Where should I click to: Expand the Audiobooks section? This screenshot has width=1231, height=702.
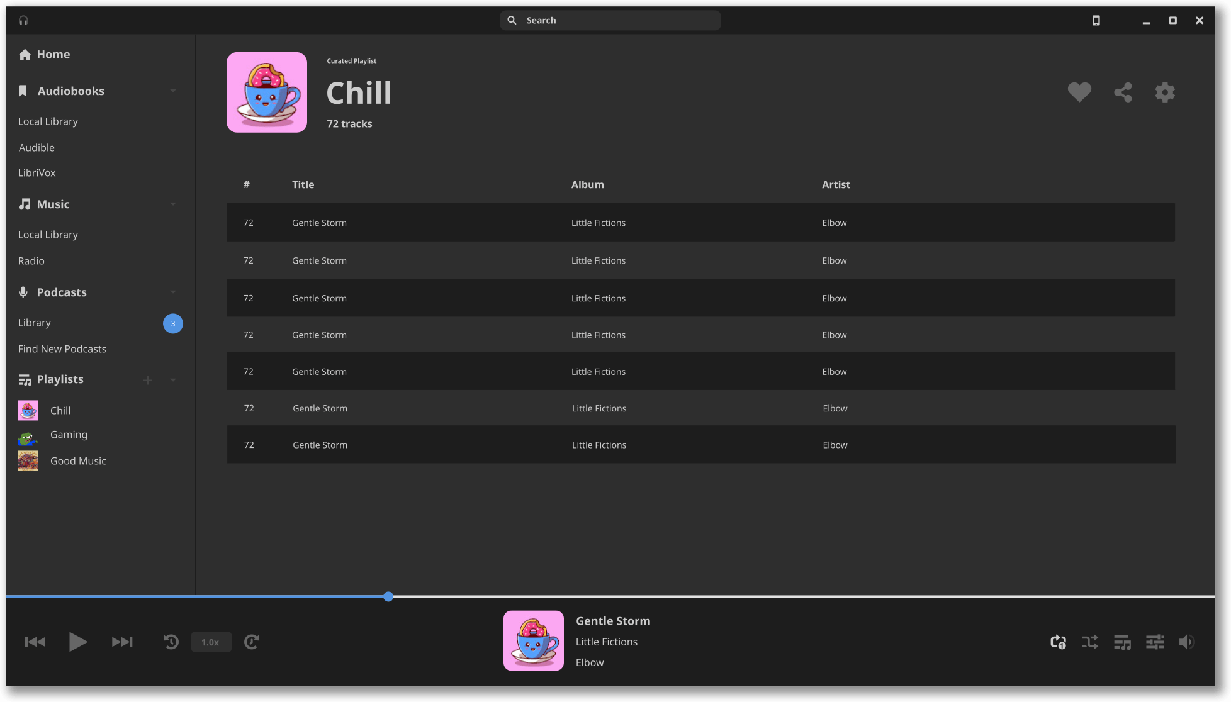click(x=174, y=91)
